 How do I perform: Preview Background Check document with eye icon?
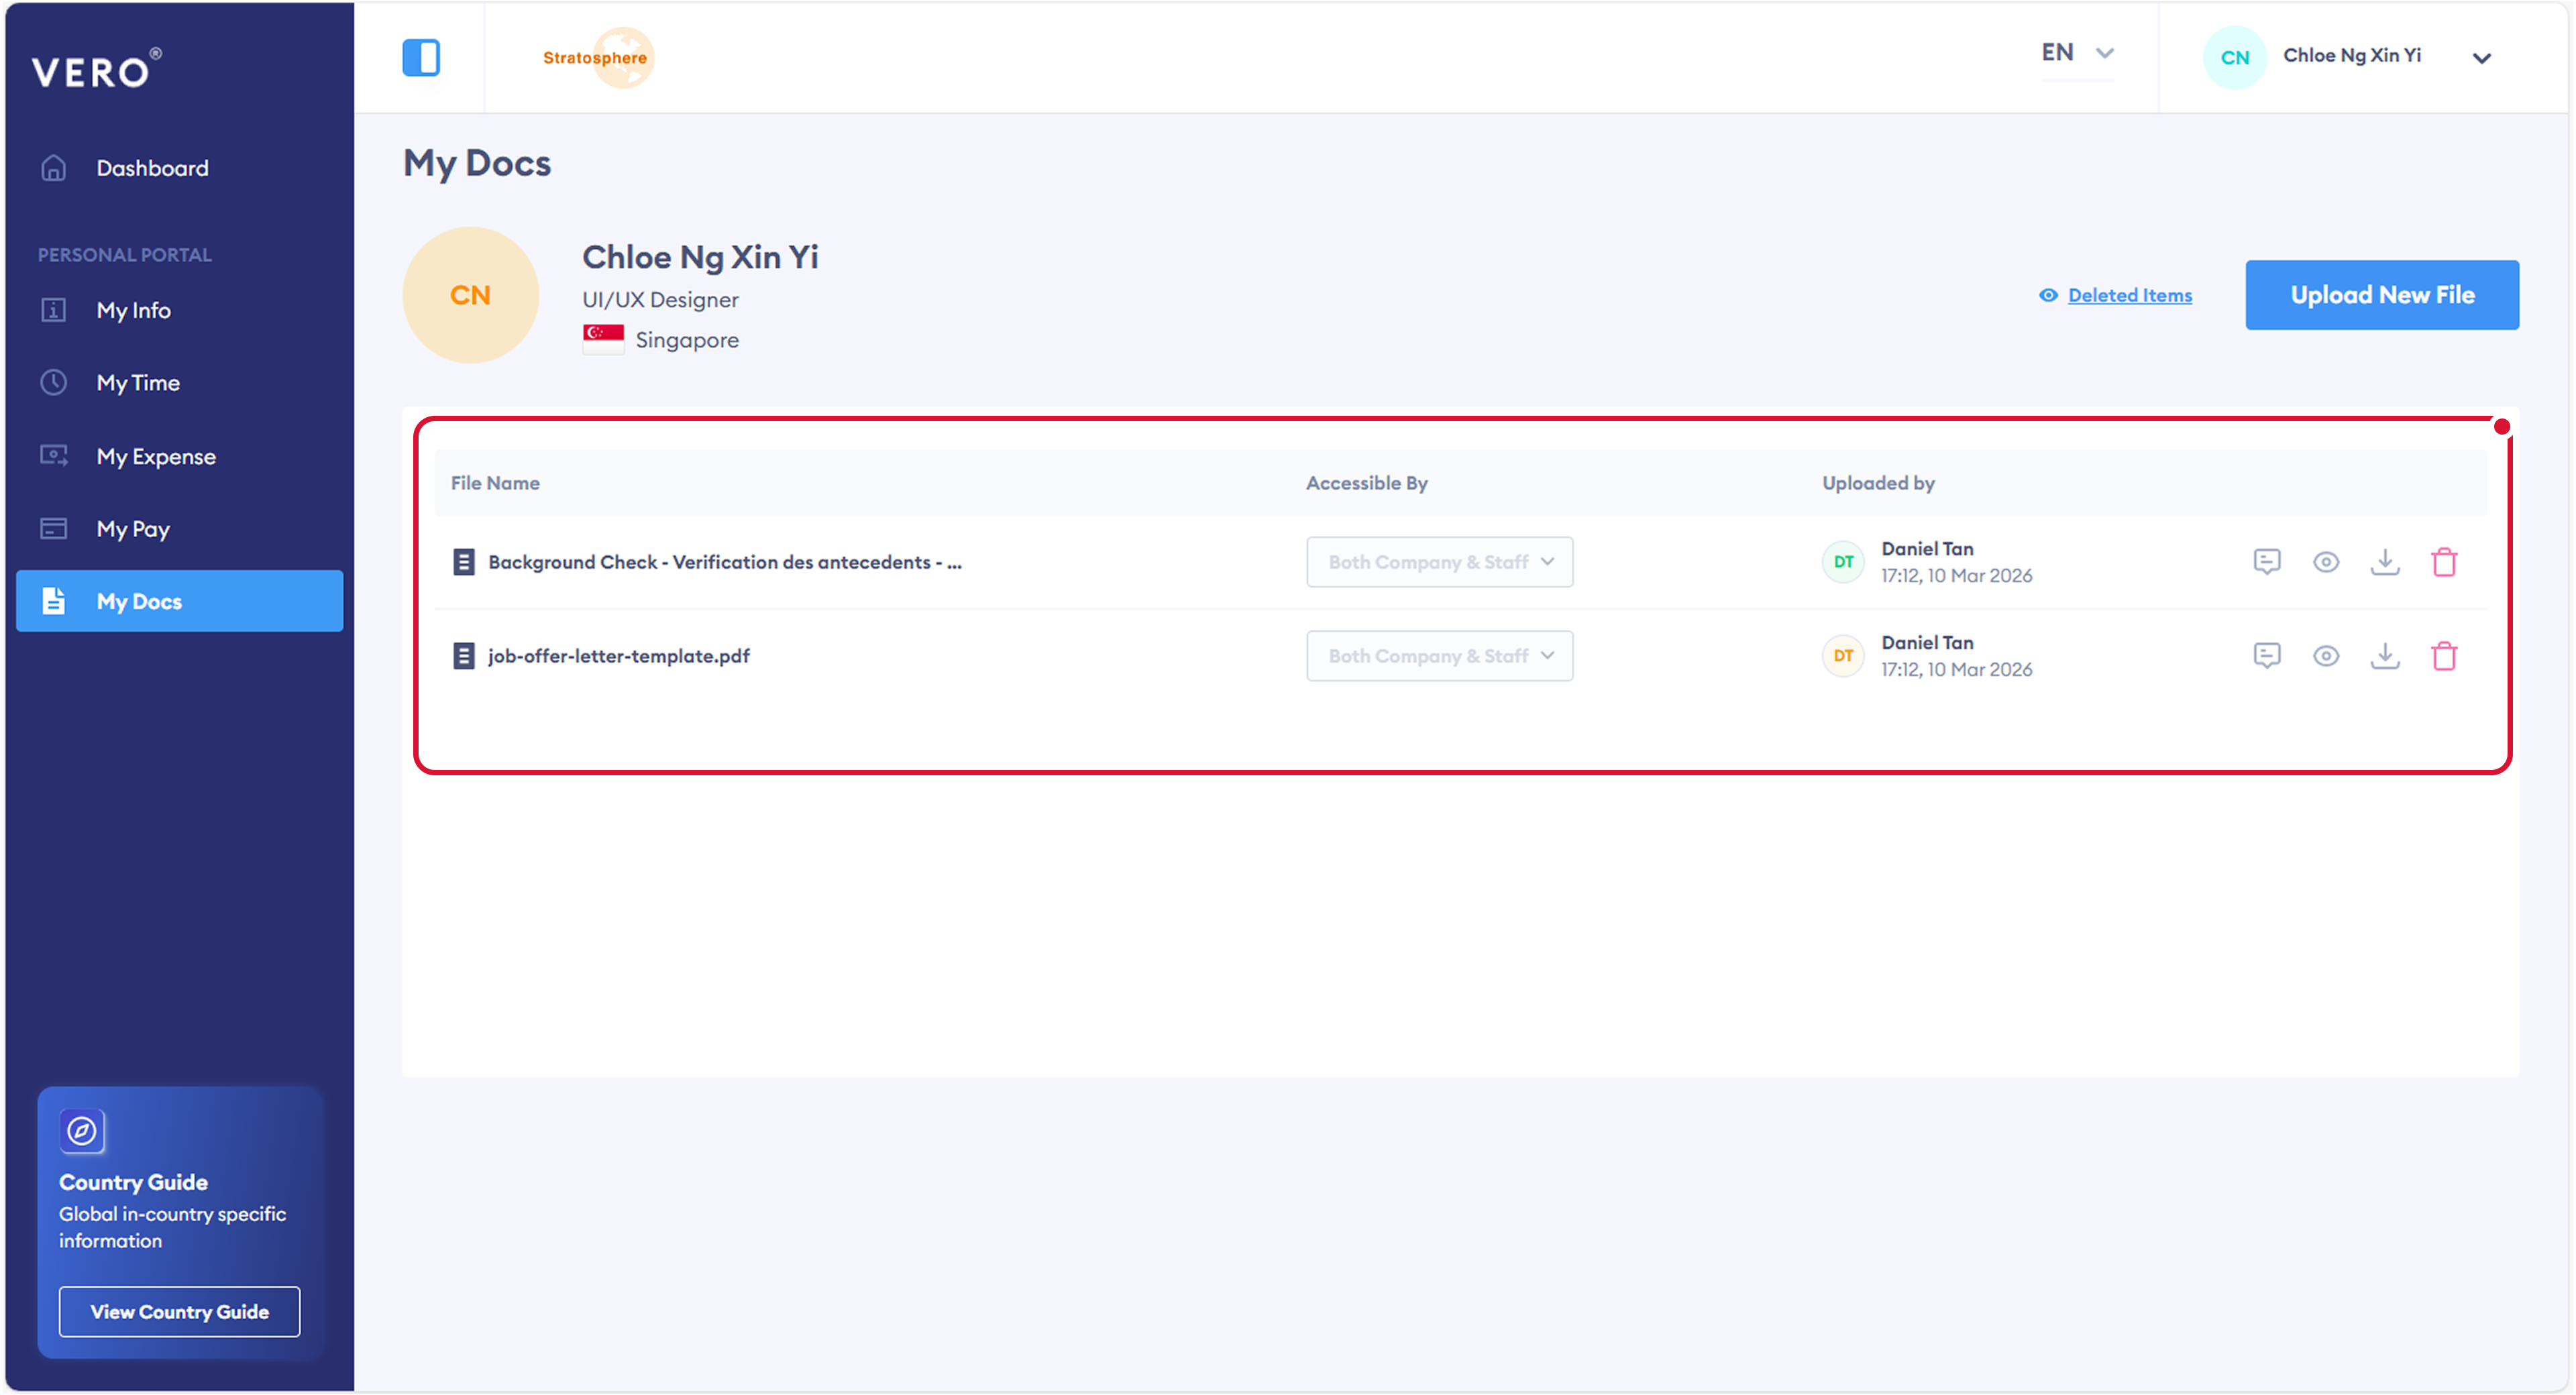click(x=2325, y=562)
